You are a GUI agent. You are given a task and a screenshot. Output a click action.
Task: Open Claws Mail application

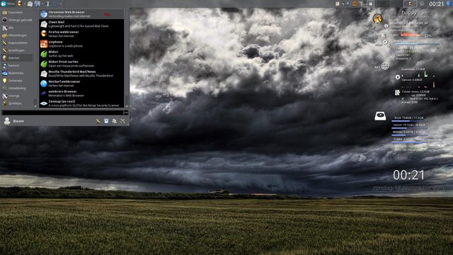click(x=82, y=24)
